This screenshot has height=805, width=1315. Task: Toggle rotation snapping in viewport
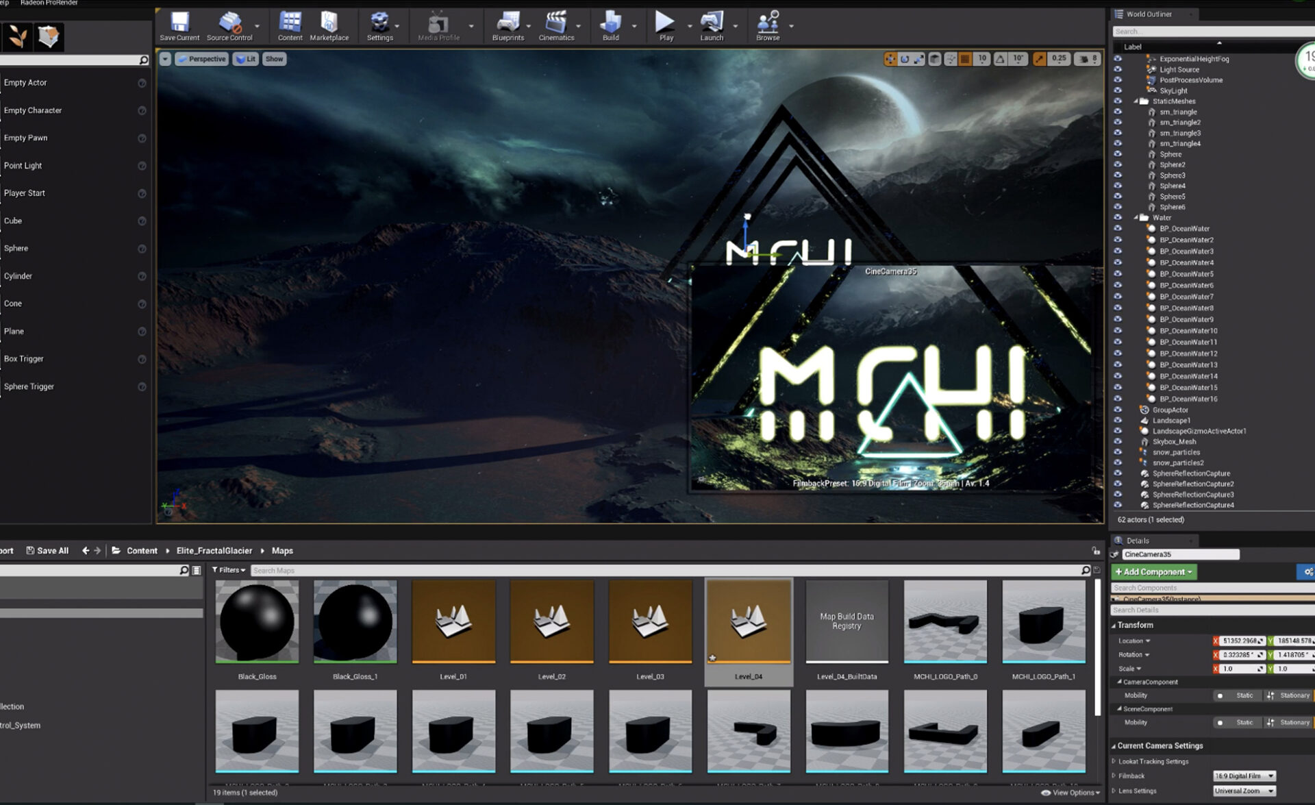coord(1000,59)
